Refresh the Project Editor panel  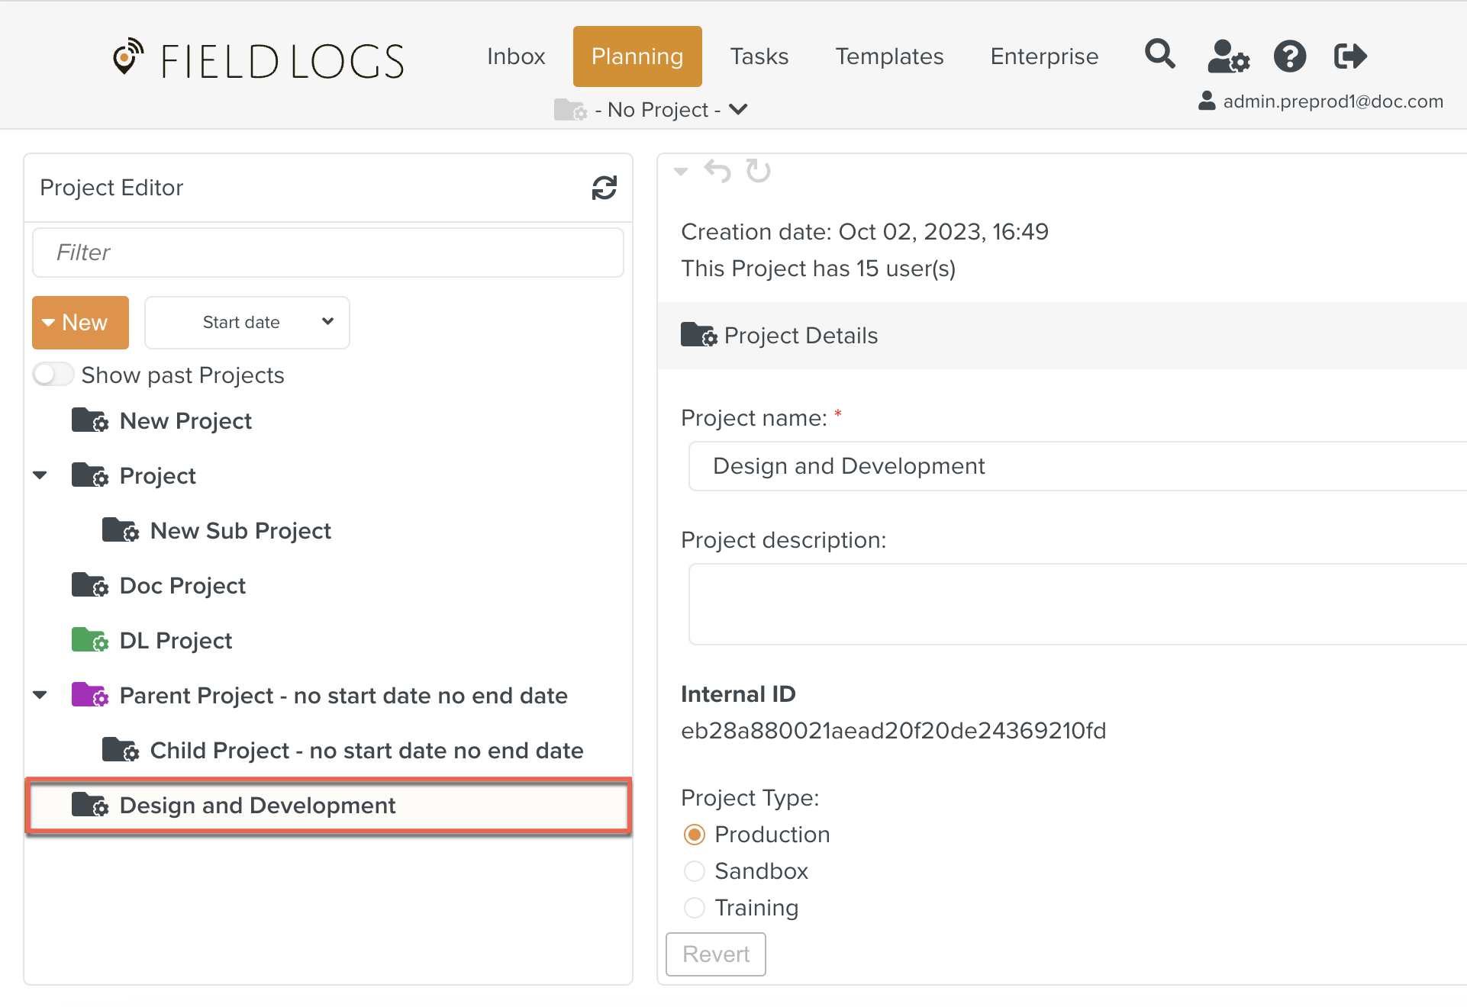(x=604, y=188)
